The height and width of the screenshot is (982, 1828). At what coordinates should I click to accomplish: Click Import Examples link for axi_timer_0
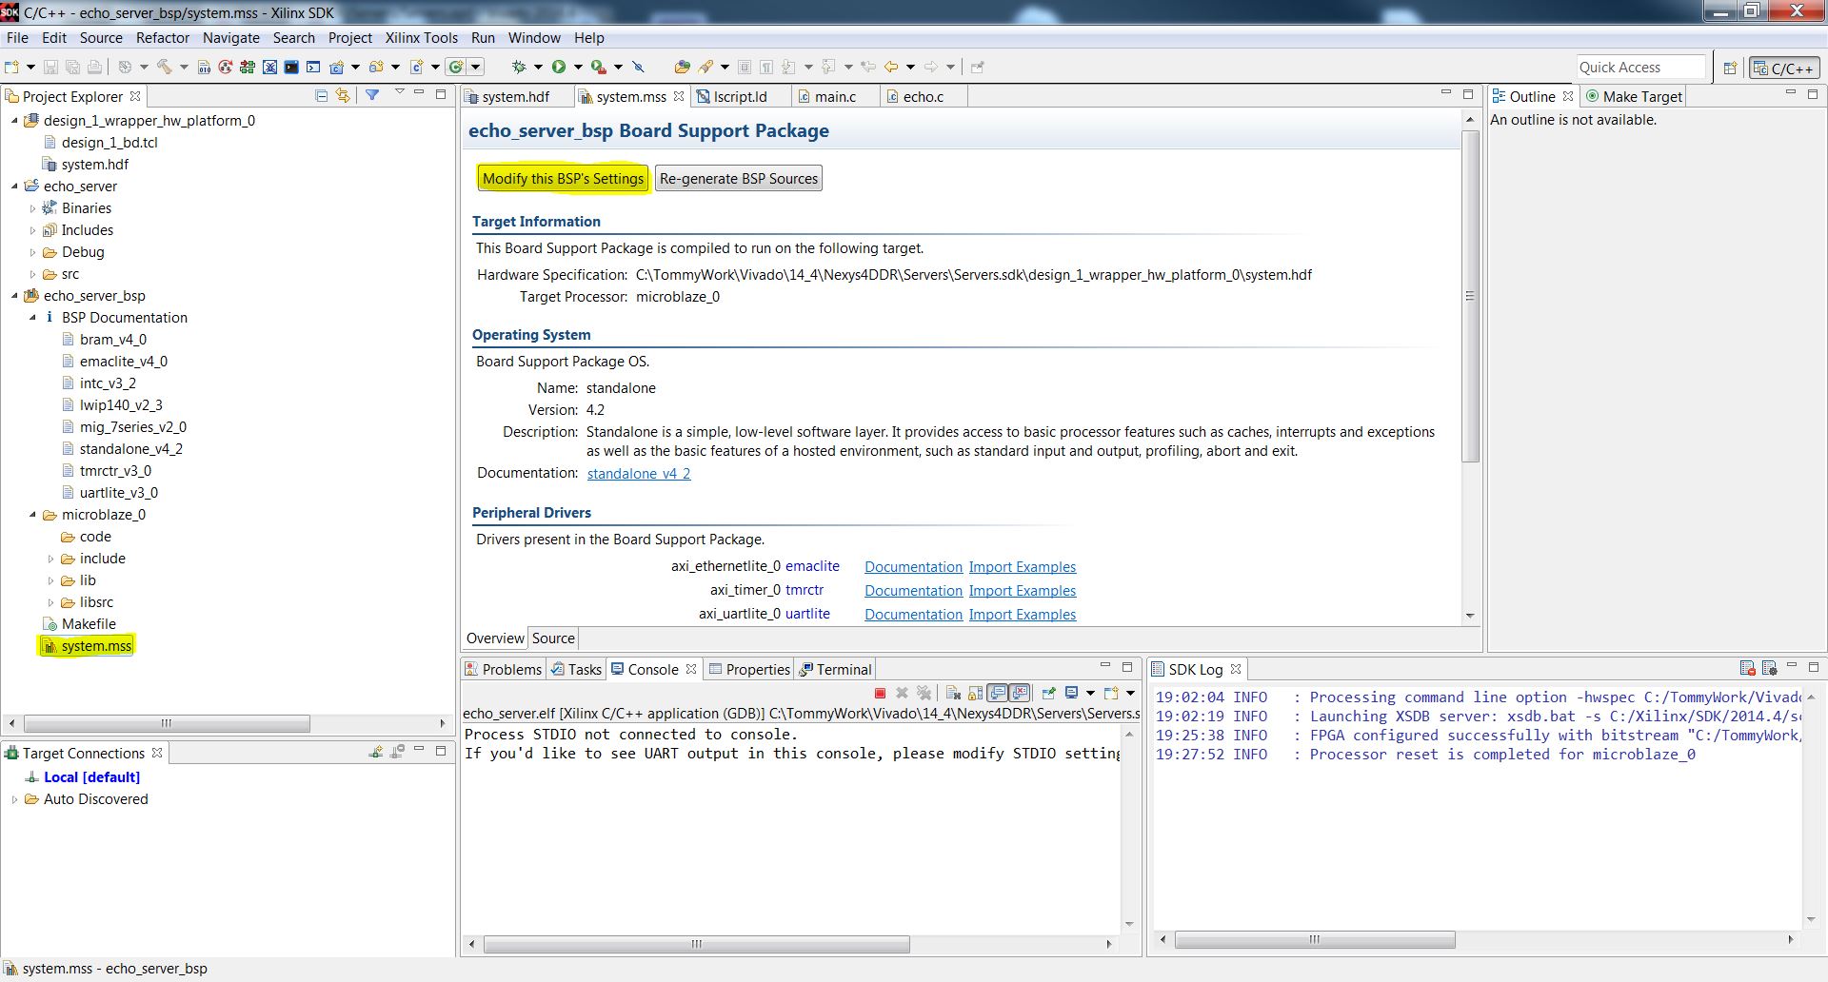click(x=1023, y=591)
